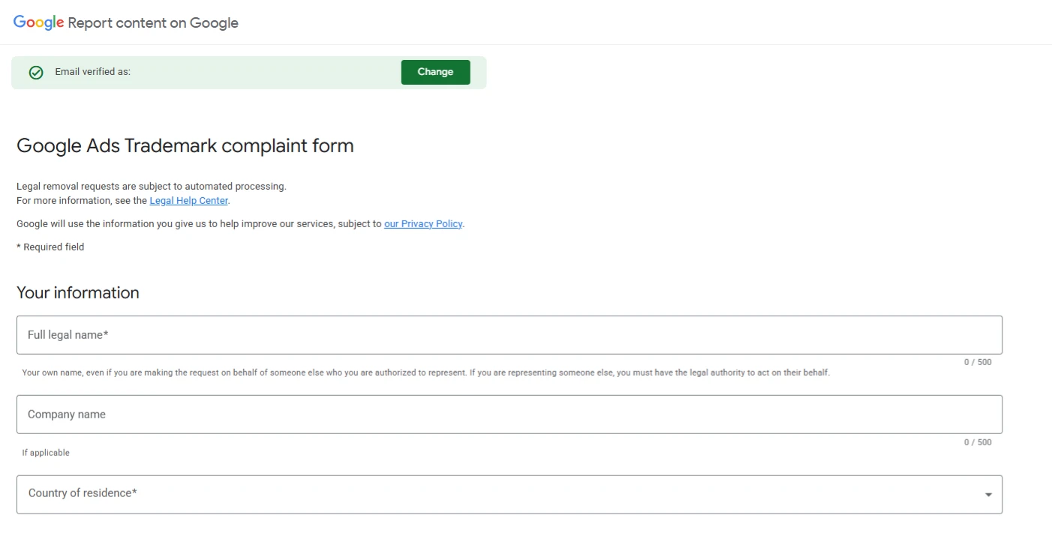Click the Company name character counter
The image size is (1052, 536).
977,442
